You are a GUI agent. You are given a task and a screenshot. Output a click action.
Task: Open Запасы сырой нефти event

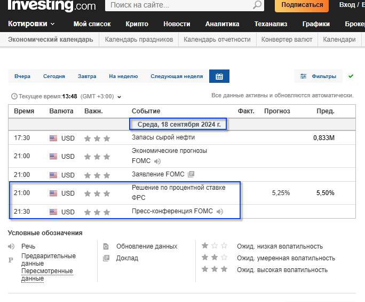(163, 137)
